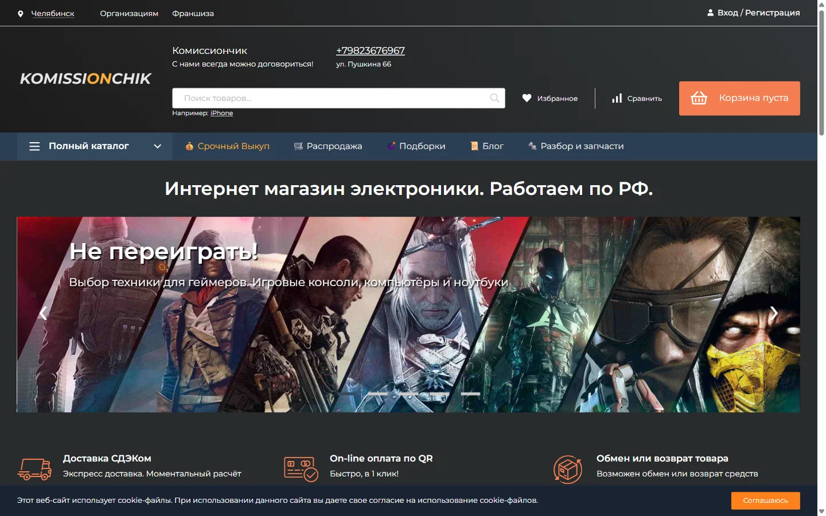Expand Полный каталог menu
Viewport: 826px width, 516px height.
(95, 146)
